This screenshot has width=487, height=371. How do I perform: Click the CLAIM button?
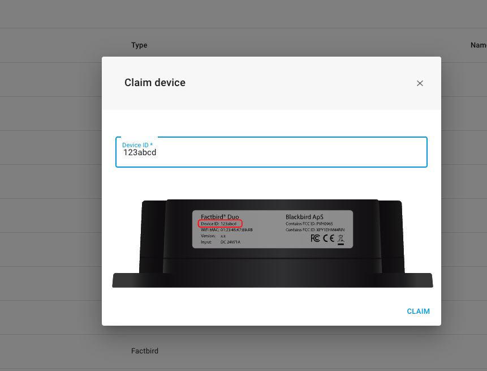pyautogui.click(x=418, y=312)
